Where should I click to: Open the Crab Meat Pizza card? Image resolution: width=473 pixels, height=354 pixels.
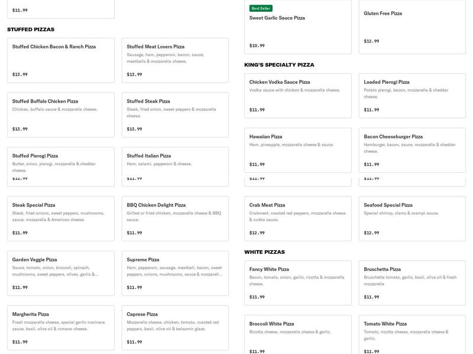(x=297, y=218)
